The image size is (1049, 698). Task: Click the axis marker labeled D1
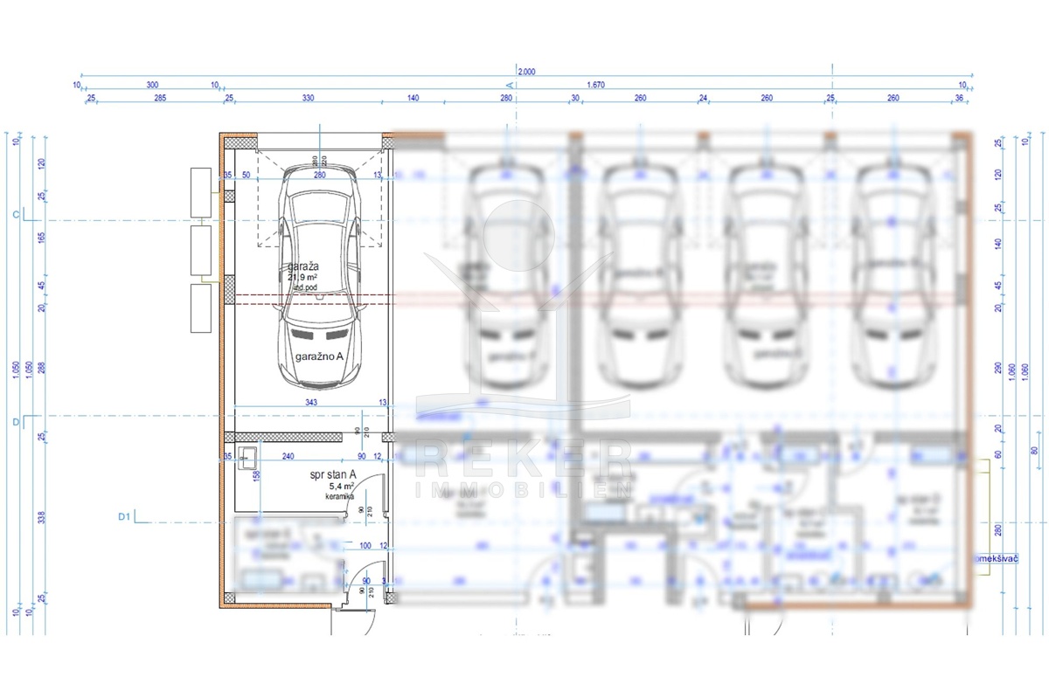(x=124, y=516)
